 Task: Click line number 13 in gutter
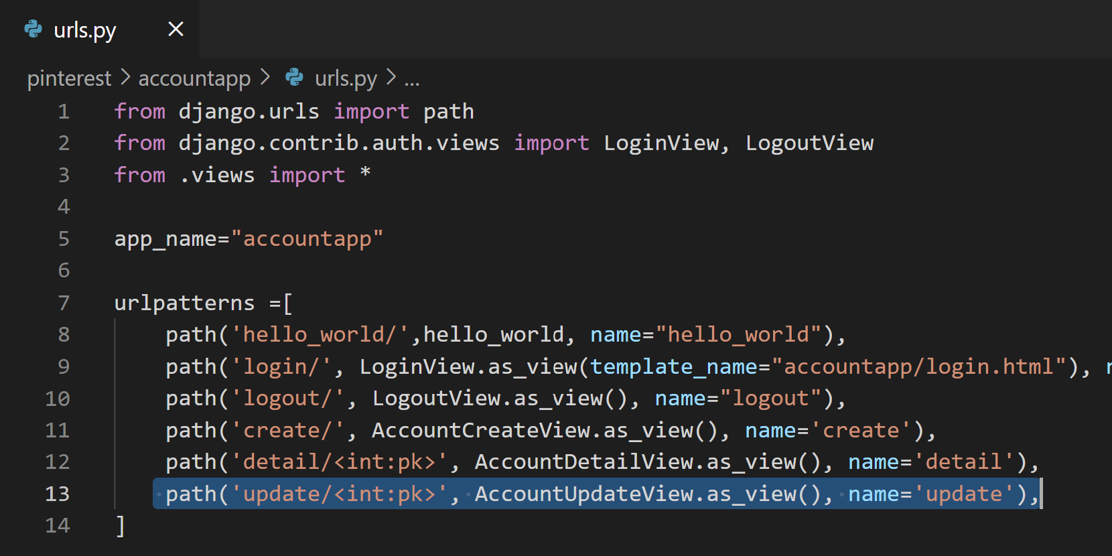[58, 494]
